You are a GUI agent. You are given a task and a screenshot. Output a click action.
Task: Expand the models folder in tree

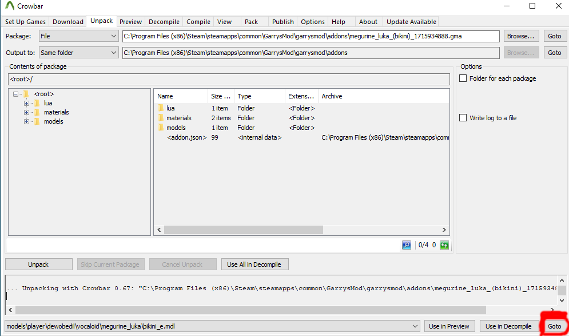tap(26, 122)
